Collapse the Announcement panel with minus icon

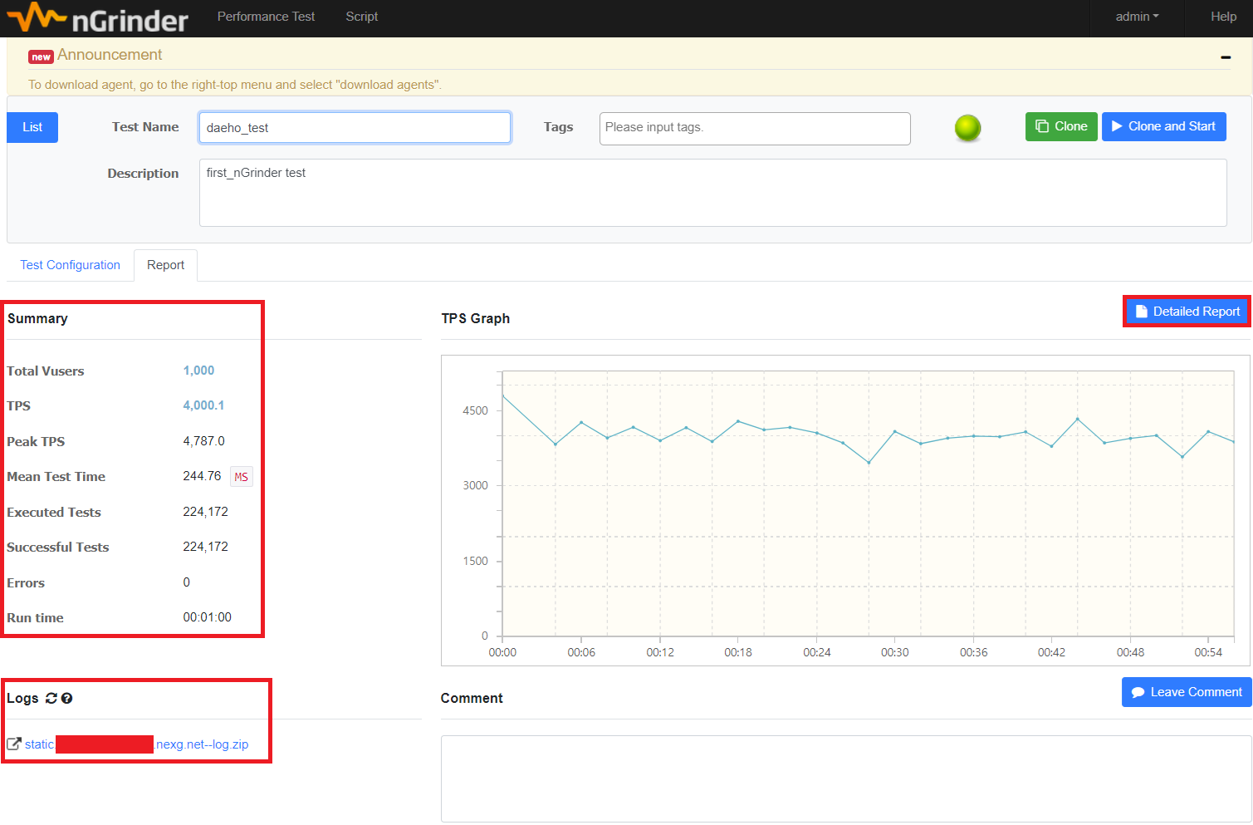pyautogui.click(x=1226, y=57)
